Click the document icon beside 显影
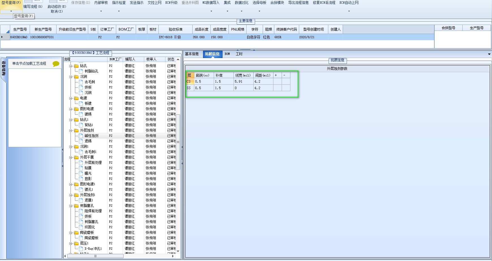This screenshot has width=492, height=261. (81, 179)
